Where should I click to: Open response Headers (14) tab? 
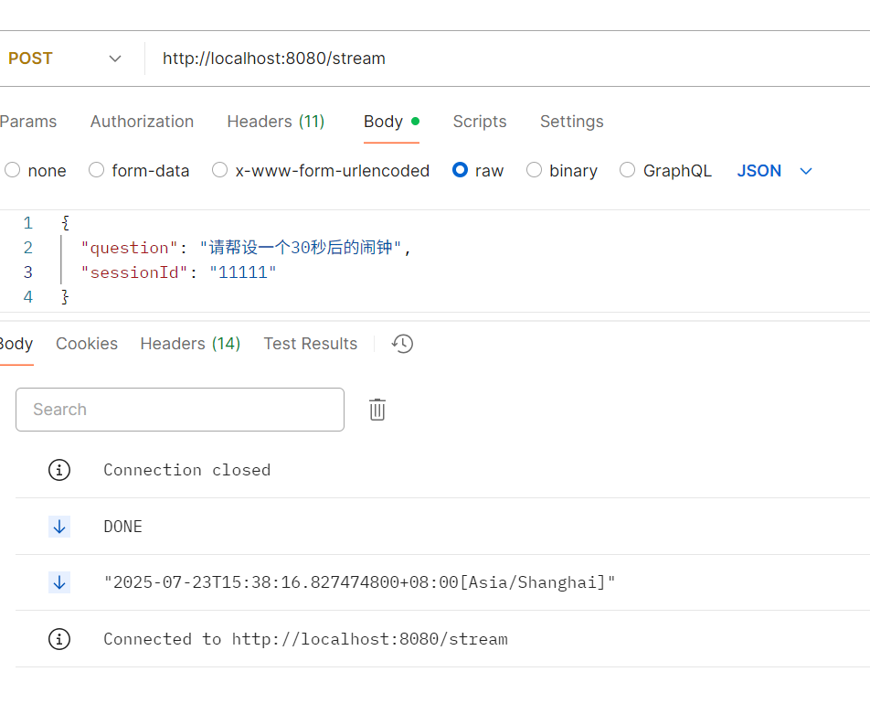190,344
